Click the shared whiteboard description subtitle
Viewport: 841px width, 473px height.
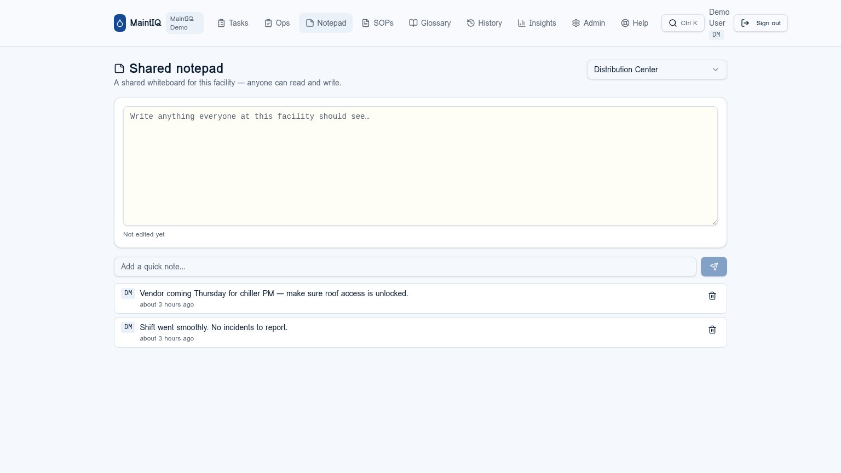[x=227, y=83]
